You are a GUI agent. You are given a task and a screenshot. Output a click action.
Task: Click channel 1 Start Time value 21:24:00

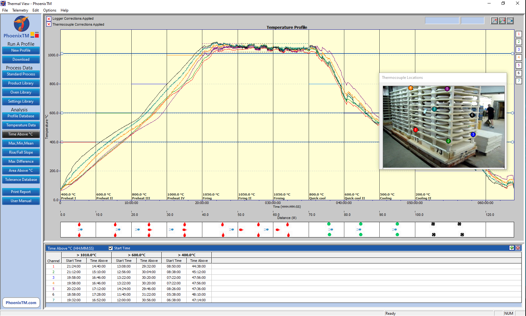(74, 267)
